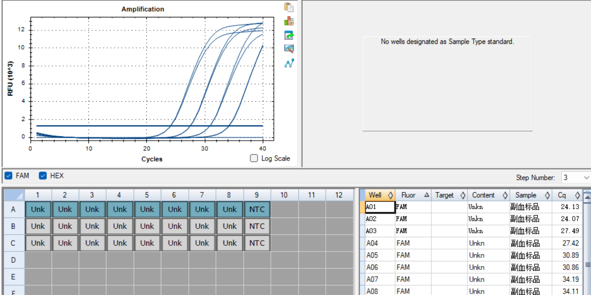Click the Amplification chart title

pyautogui.click(x=143, y=9)
